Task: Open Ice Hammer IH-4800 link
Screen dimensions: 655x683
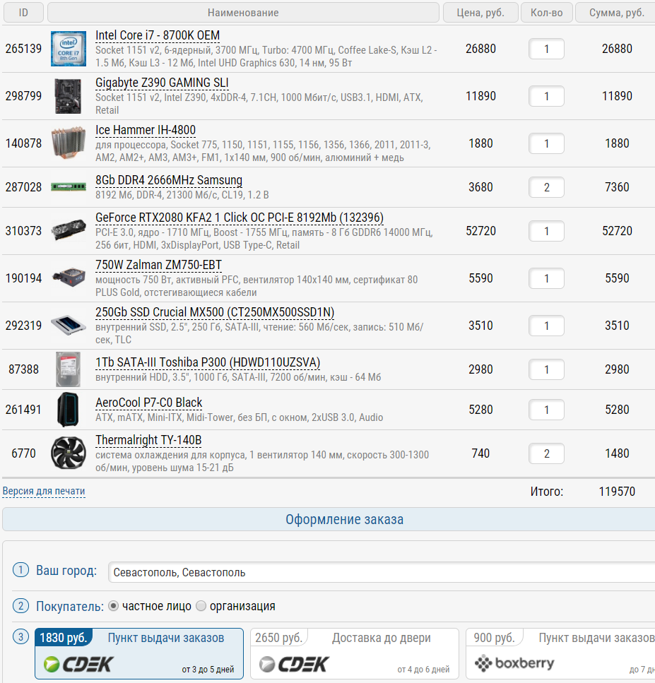Action: (x=146, y=130)
